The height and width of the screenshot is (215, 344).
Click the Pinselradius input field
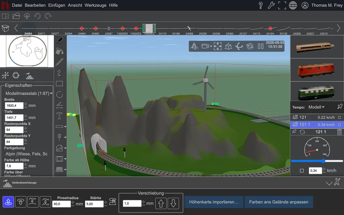pos(61,204)
